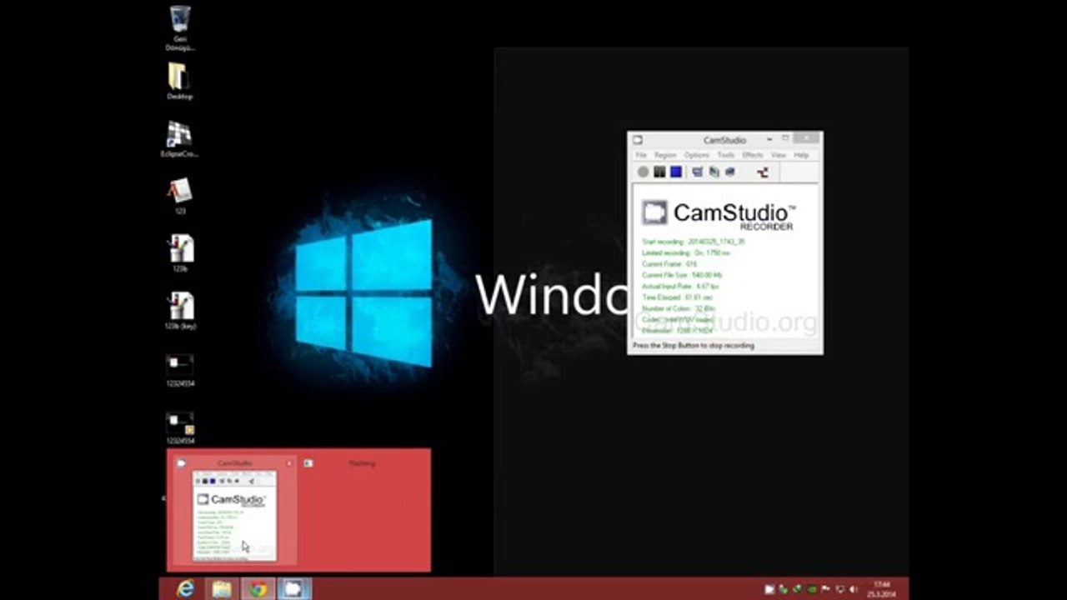Click the "Current File Size" info line

tap(682, 275)
